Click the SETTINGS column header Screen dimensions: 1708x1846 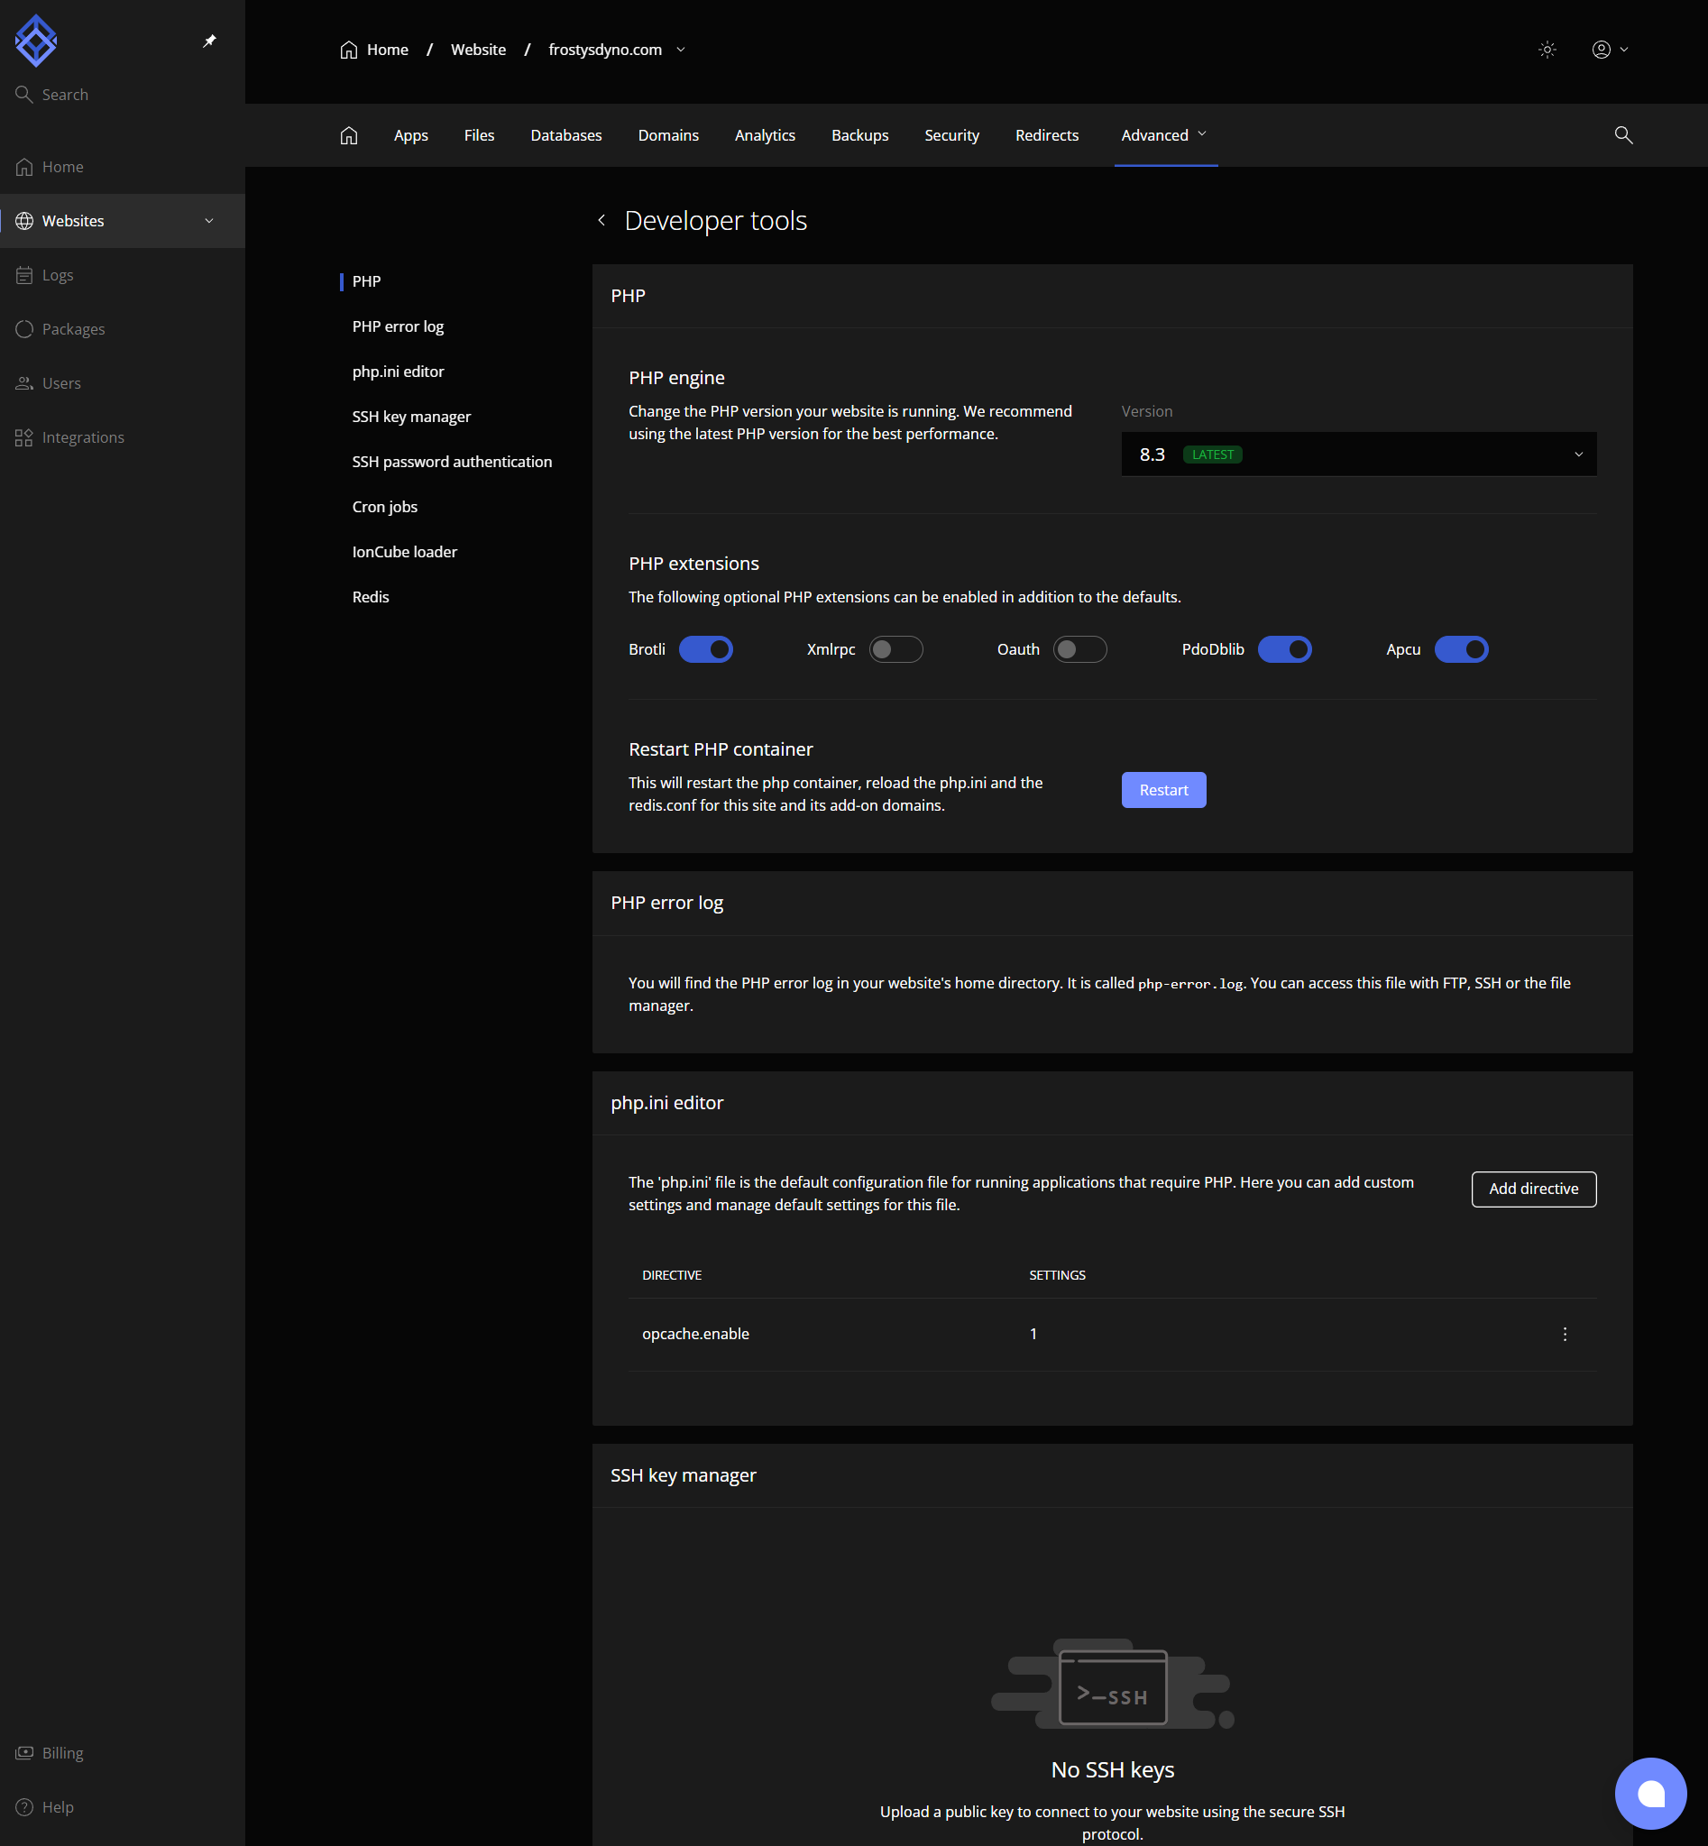click(x=1057, y=1276)
